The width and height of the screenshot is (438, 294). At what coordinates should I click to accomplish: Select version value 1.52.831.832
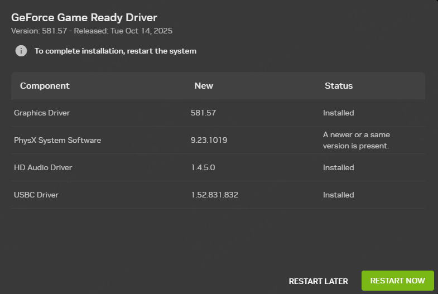(x=214, y=195)
